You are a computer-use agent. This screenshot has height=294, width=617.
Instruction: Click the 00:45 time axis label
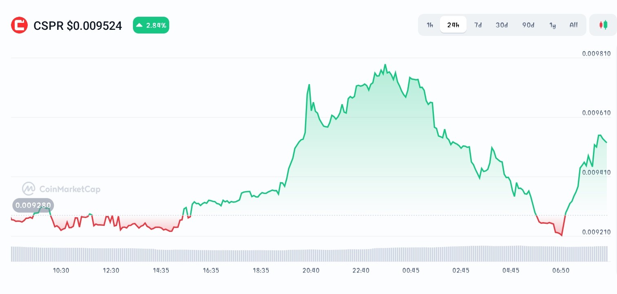pyautogui.click(x=411, y=270)
